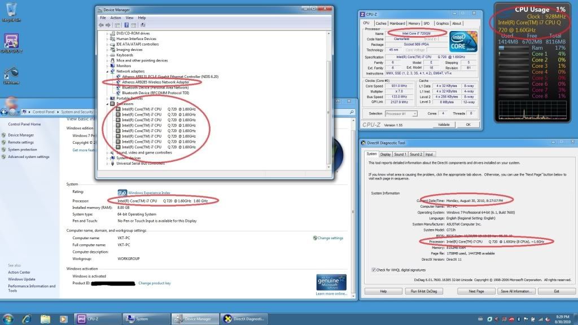
Task: Expand Sound, video and game controllers
Action: click(107, 152)
